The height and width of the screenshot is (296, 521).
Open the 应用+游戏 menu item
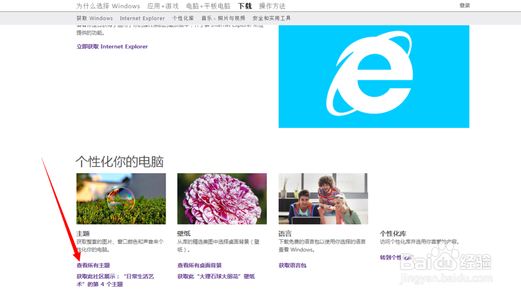point(163,6)
